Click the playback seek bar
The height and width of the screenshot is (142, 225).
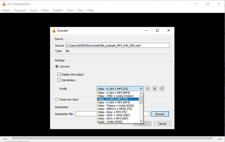112,138
